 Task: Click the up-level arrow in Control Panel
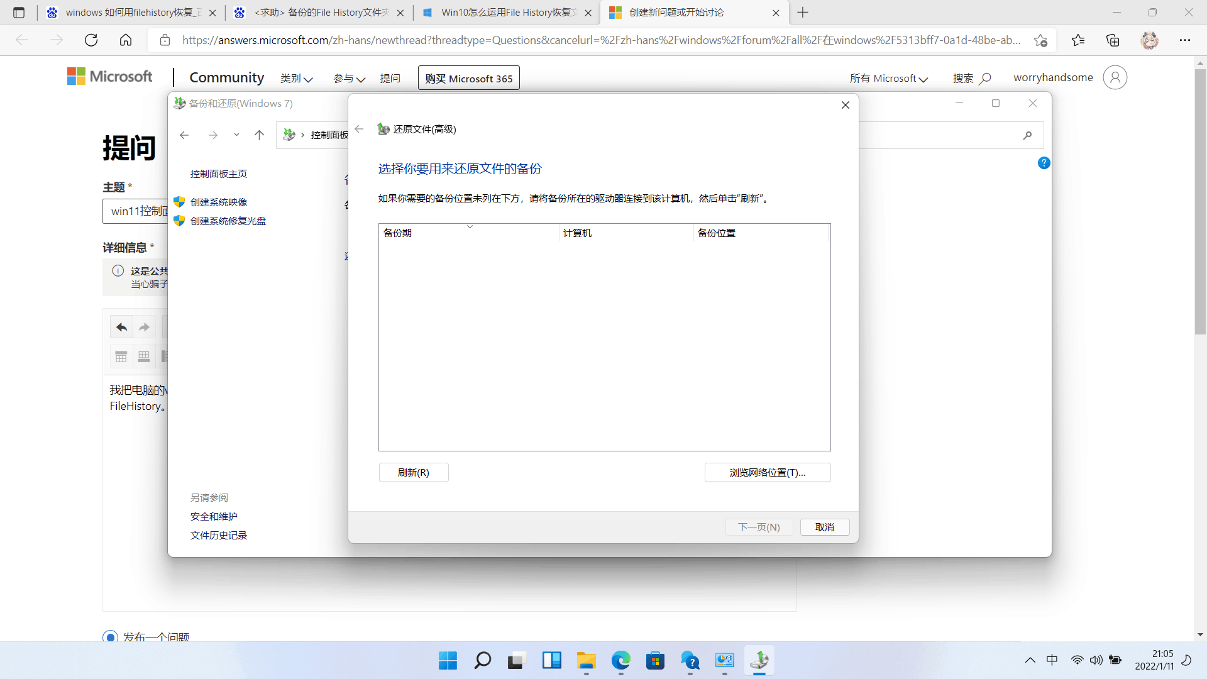click(259, 135)
